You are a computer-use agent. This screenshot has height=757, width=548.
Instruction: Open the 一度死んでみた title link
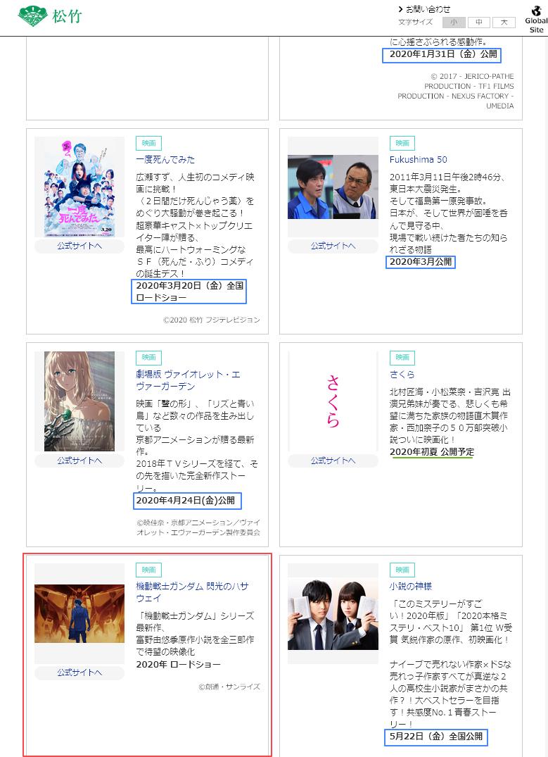(165, 159)
